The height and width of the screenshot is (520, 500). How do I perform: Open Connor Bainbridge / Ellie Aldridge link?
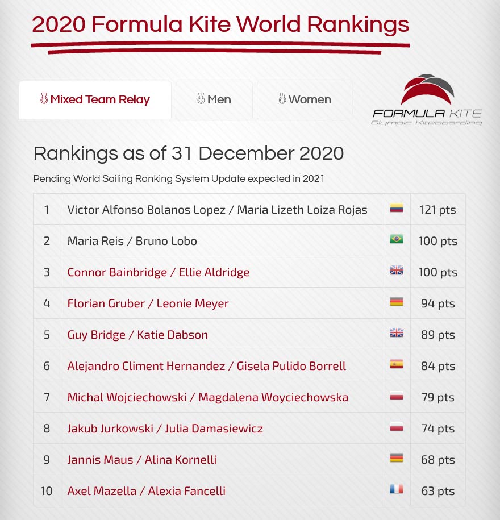(159, 272)
